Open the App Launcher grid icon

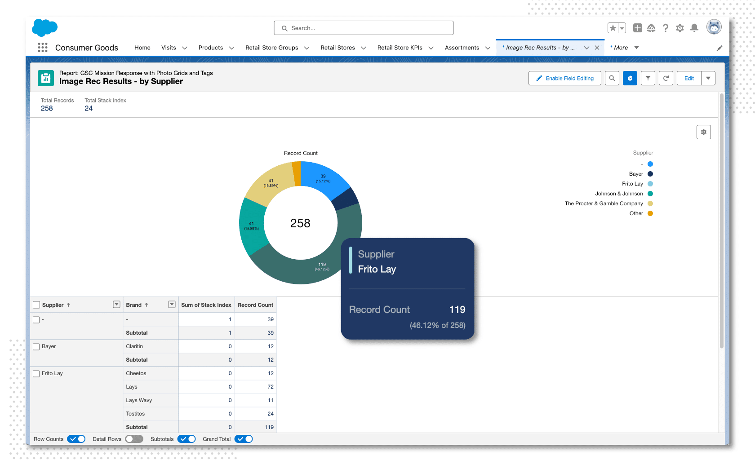(x=43, y=48)
